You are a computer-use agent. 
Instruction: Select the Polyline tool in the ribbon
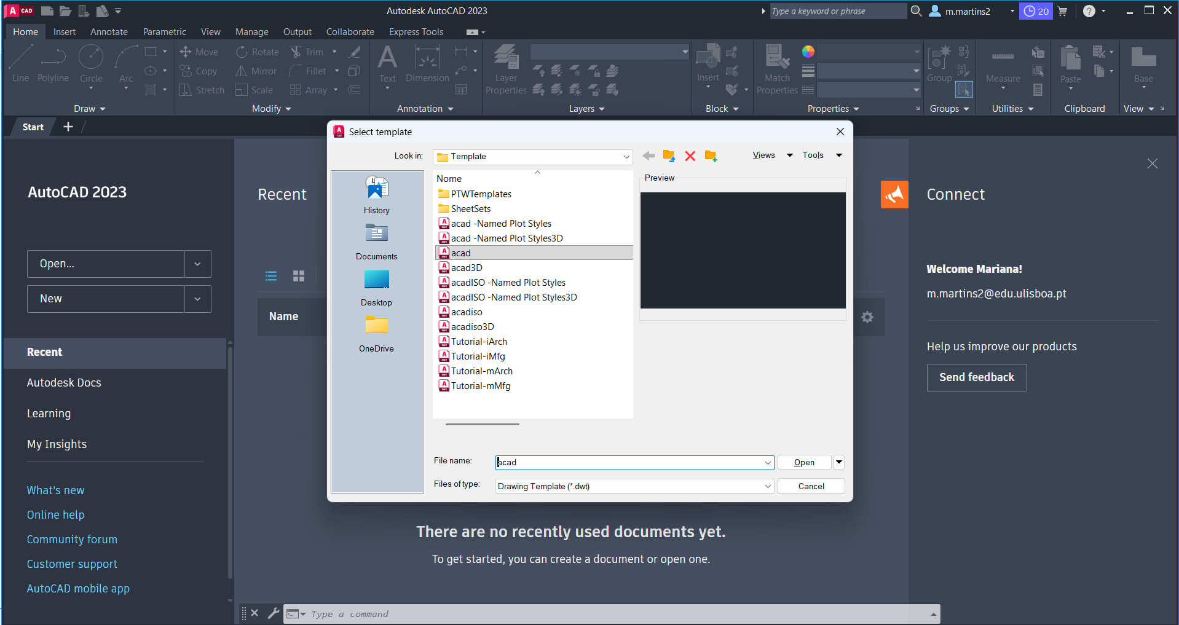[x=53, y=63]
